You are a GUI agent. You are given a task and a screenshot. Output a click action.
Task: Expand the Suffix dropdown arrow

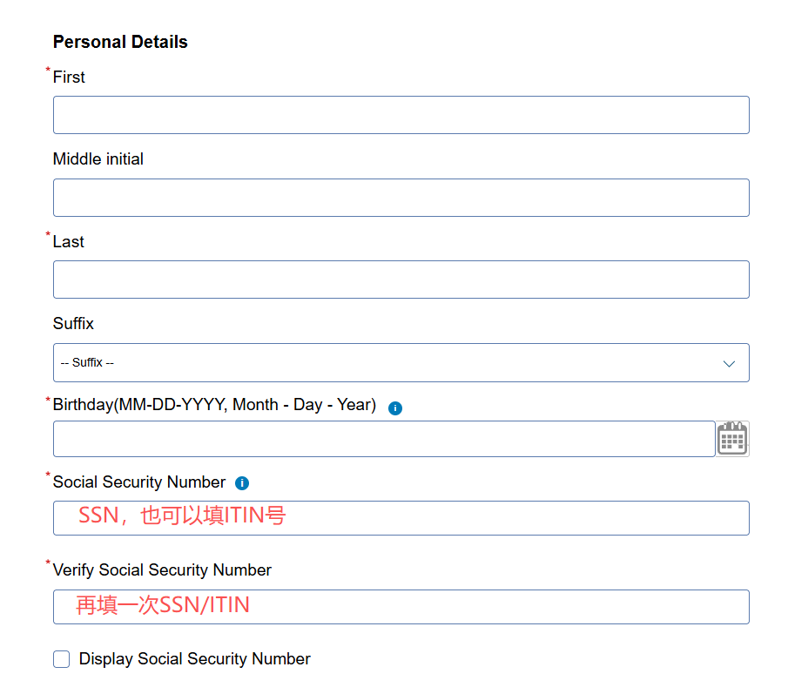(x=729, y=363)
